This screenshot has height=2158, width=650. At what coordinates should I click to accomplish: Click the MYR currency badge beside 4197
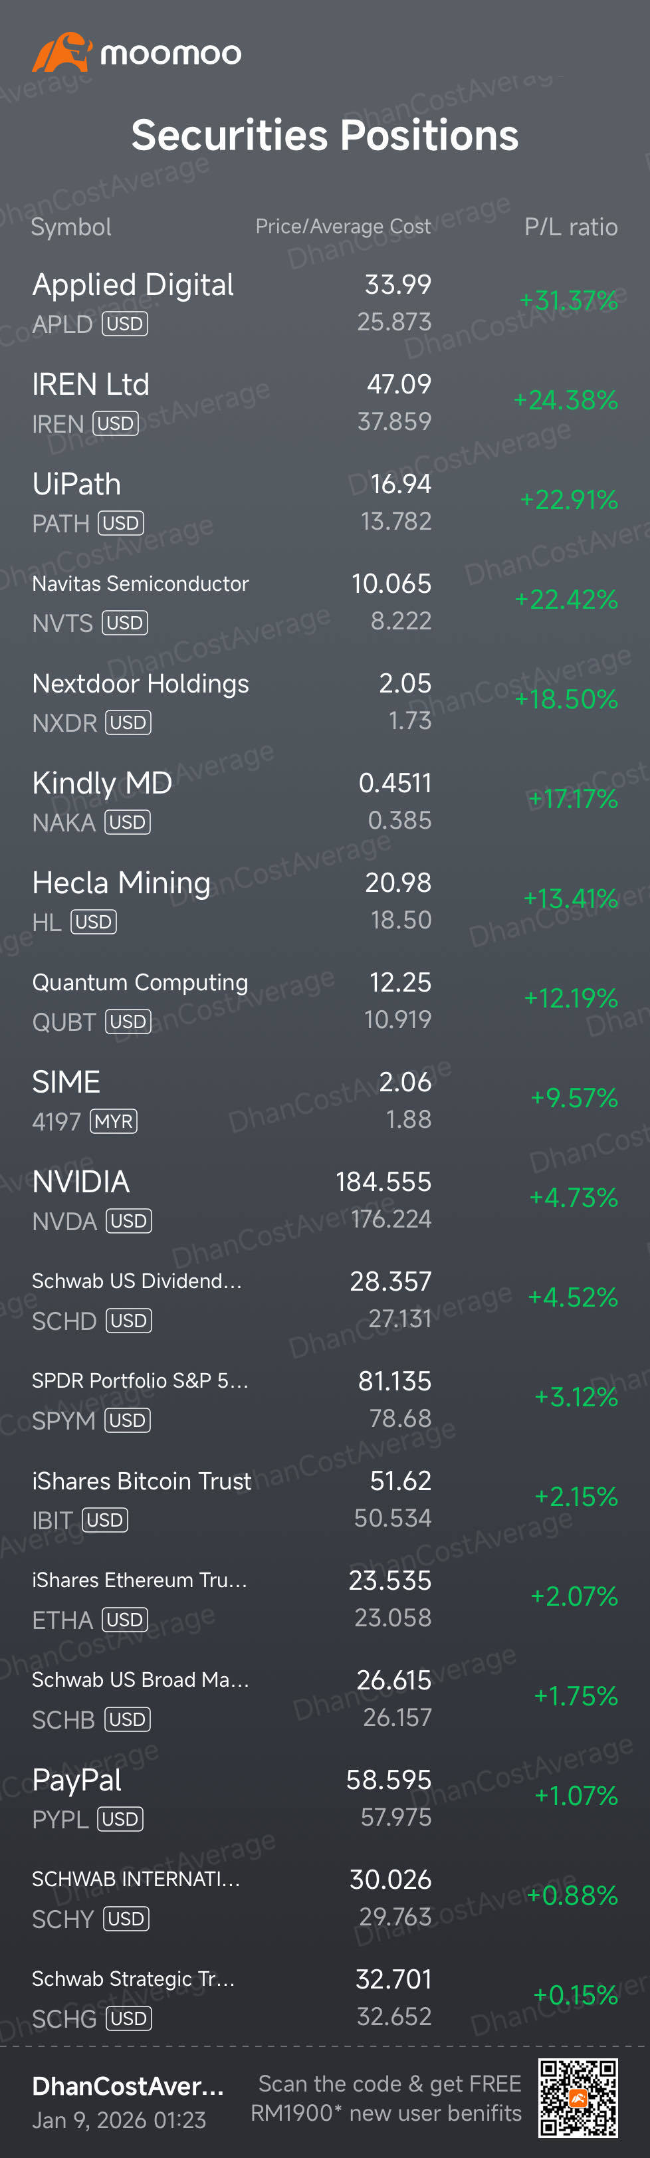click(113, 1121)
